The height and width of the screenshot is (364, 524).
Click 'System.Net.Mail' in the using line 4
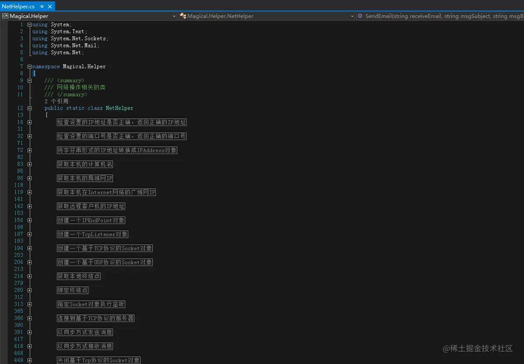[74, 46]
